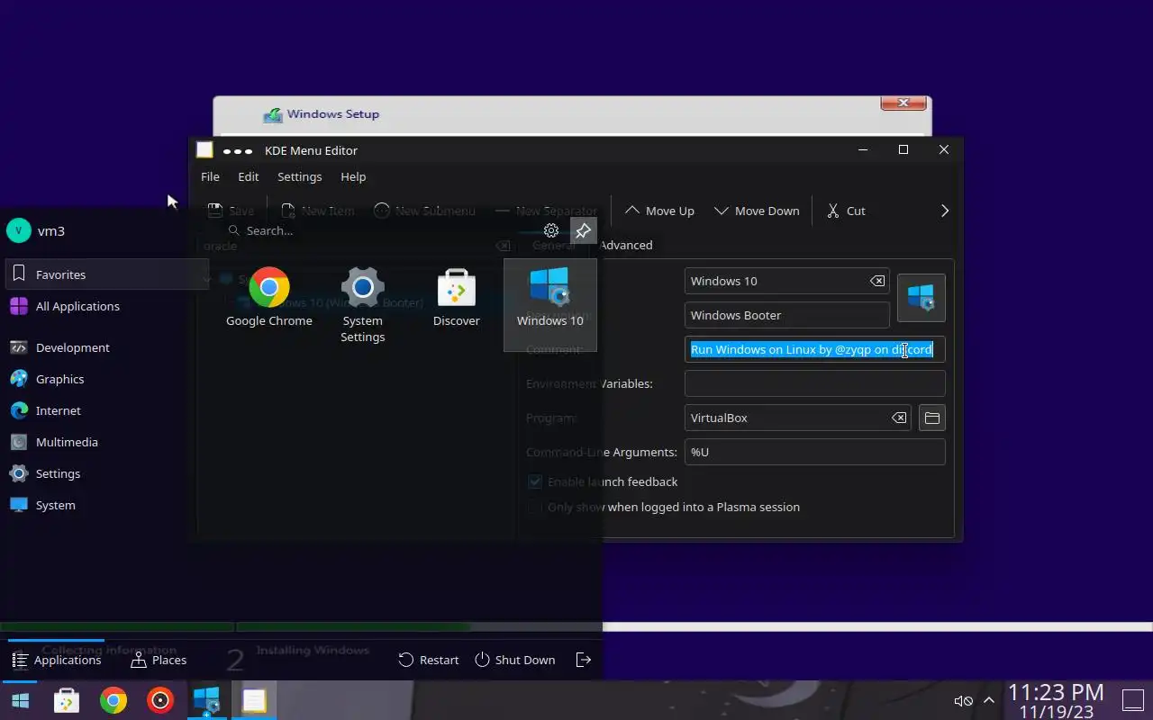Click the launcher configure gear icon
This screenshot has height=720, width=1153.
(551, 230)
